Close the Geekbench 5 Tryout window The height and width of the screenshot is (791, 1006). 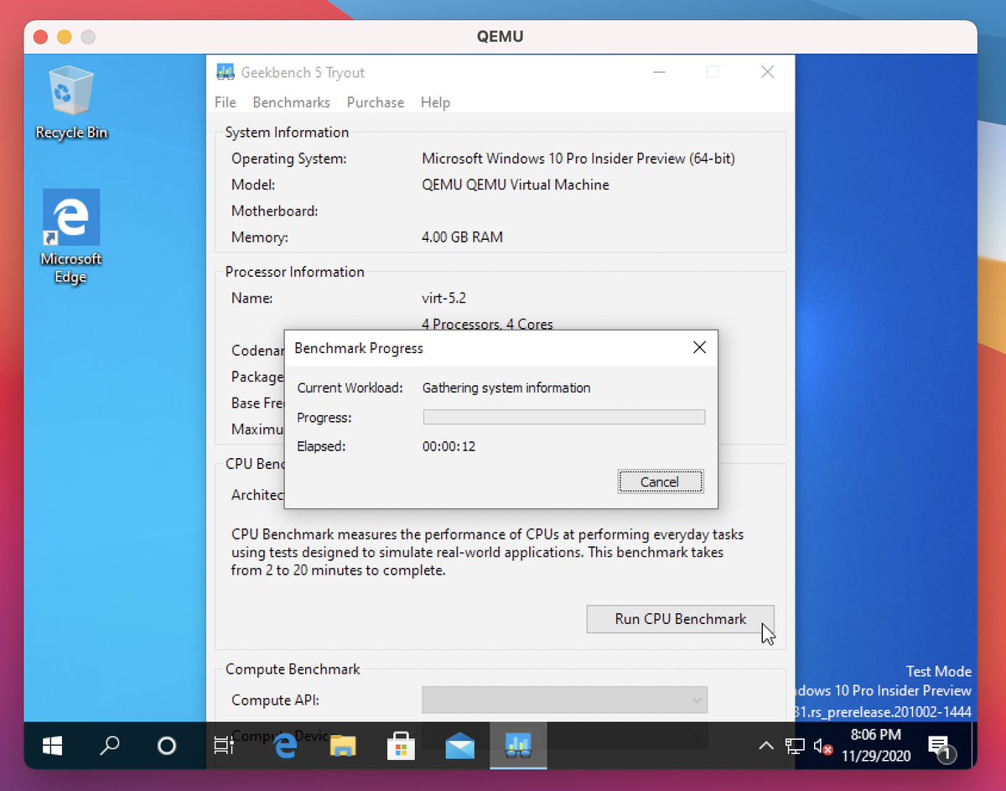(767, 72)
